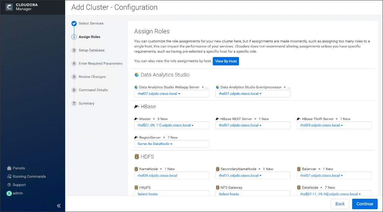
Task: Click the Support question mark icon
Action: click(9, 185)
